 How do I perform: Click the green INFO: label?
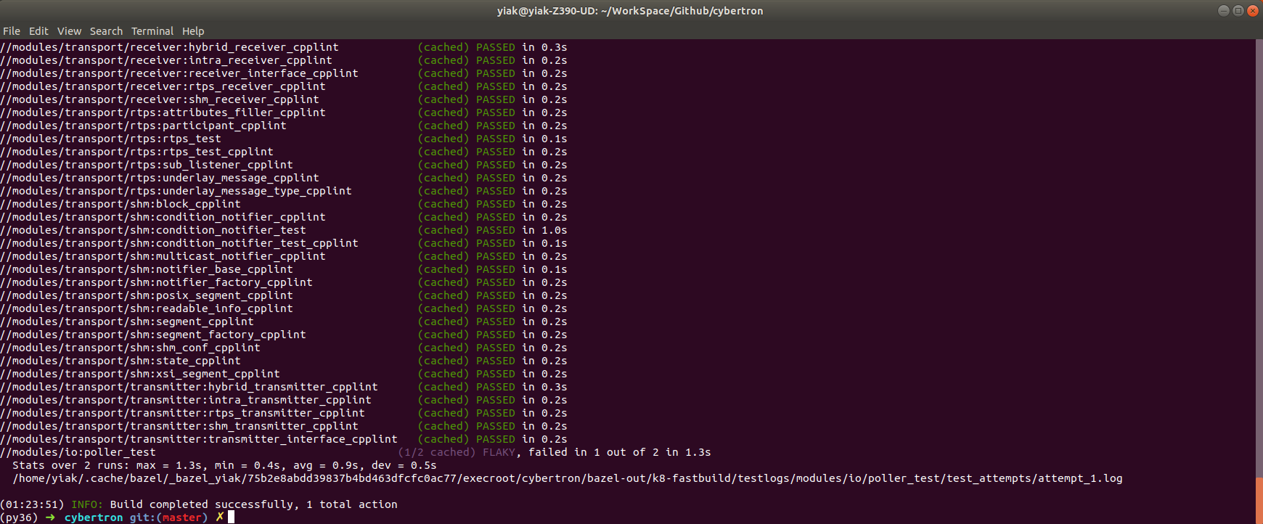point(87,504)
